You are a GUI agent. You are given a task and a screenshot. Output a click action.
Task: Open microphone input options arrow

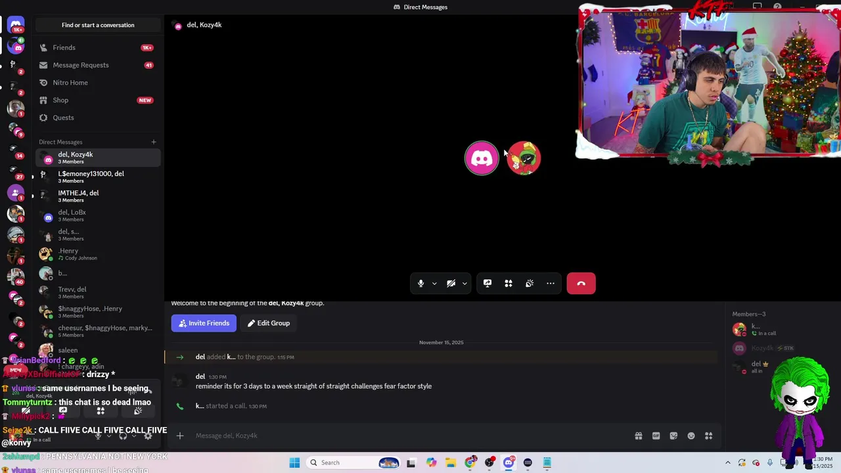pos(434,284)
